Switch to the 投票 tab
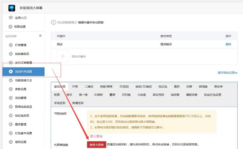Screen dimensions: 243x149 [x=57, y=95]
